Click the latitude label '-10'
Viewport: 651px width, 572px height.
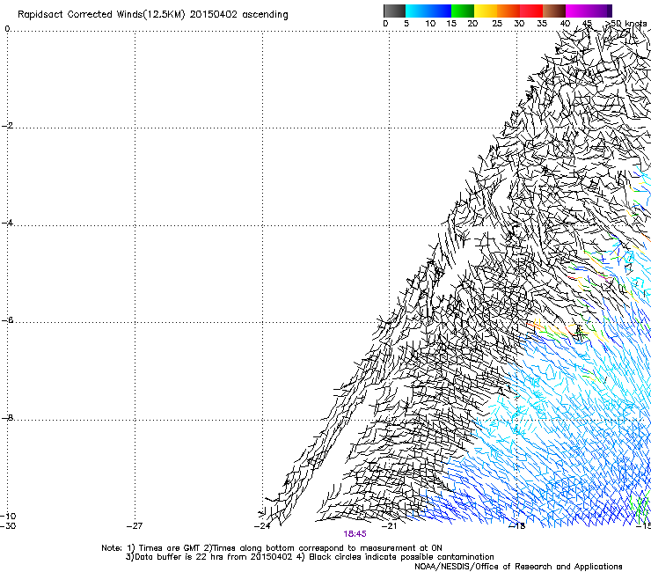point(8,517)
